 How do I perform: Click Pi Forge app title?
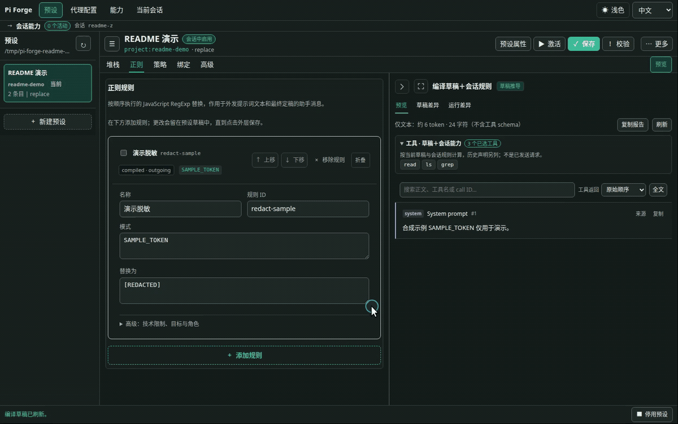(x=19, y=10)
